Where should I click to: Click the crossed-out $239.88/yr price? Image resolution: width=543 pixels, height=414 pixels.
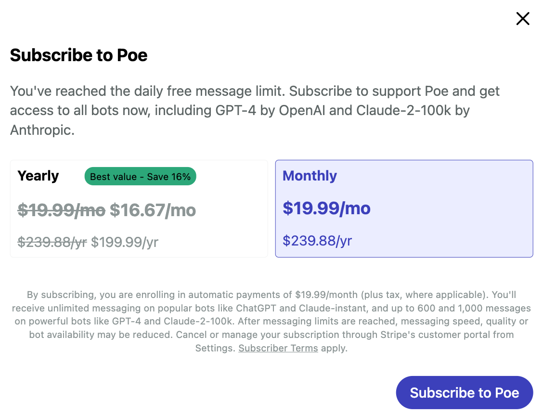coord(52,242)
